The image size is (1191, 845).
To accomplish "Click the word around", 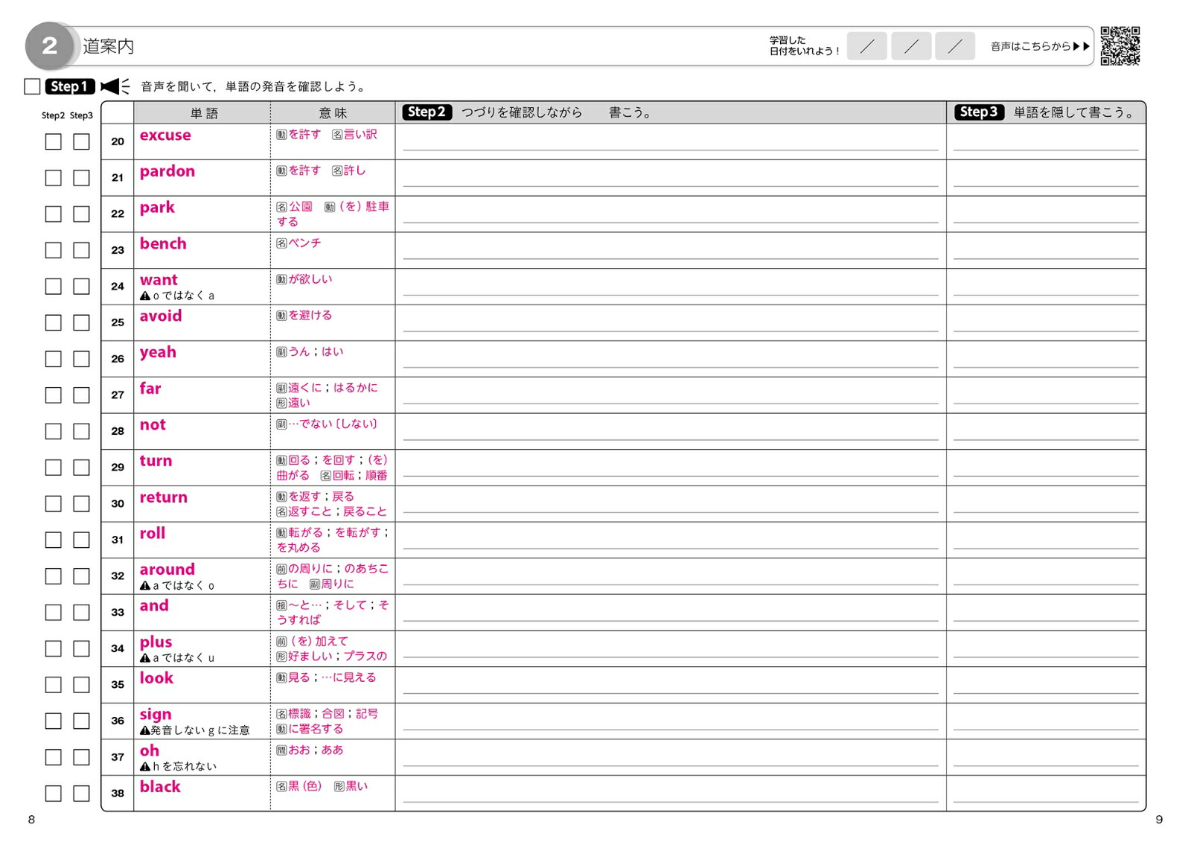I will (x=167, y=570).
